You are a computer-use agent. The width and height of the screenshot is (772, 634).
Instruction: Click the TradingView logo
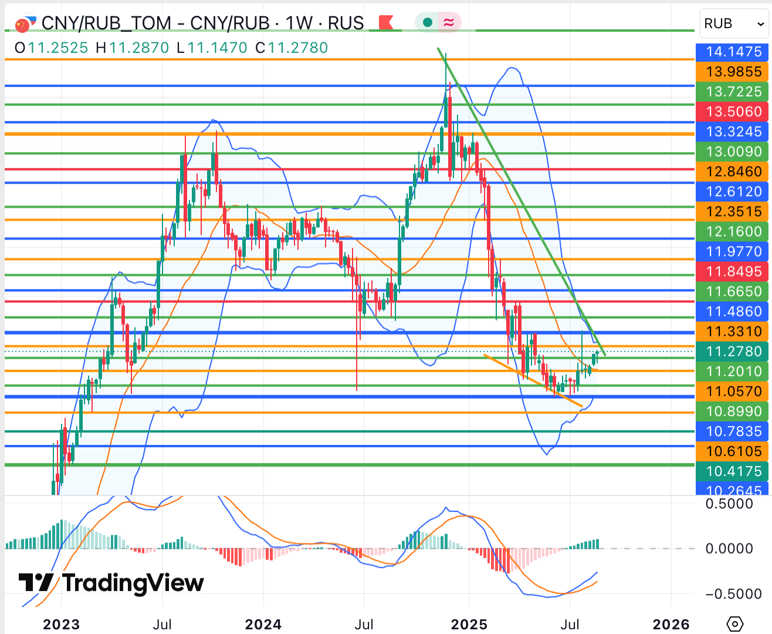tap(111, 583)
